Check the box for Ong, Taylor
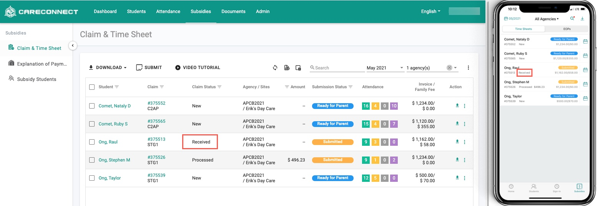Viewport: 598px width, 206px height. 92,178
